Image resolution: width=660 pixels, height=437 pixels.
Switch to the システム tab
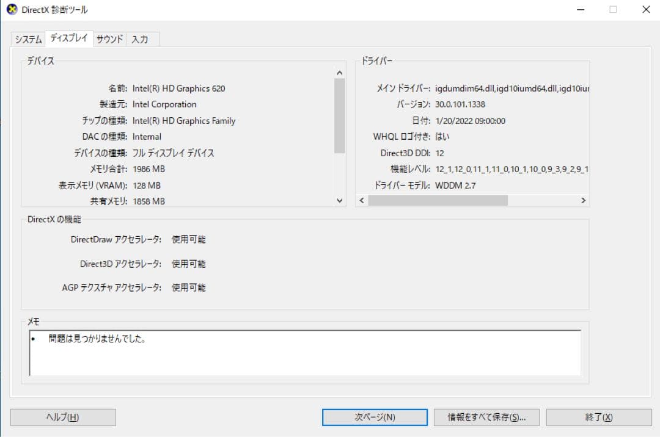pos(27,38)
